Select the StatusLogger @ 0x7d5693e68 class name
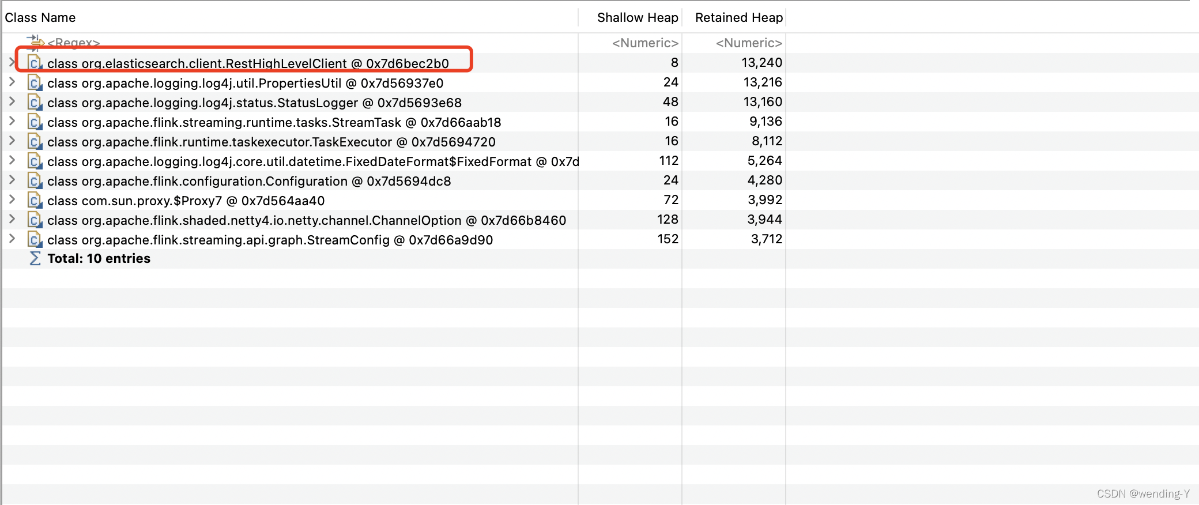 click(254, 103)
